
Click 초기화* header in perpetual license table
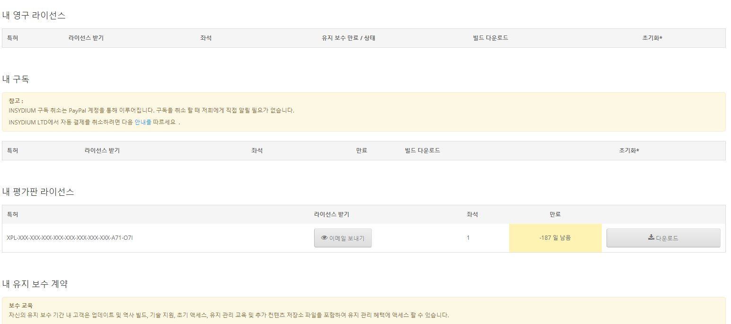click(652, 38)
